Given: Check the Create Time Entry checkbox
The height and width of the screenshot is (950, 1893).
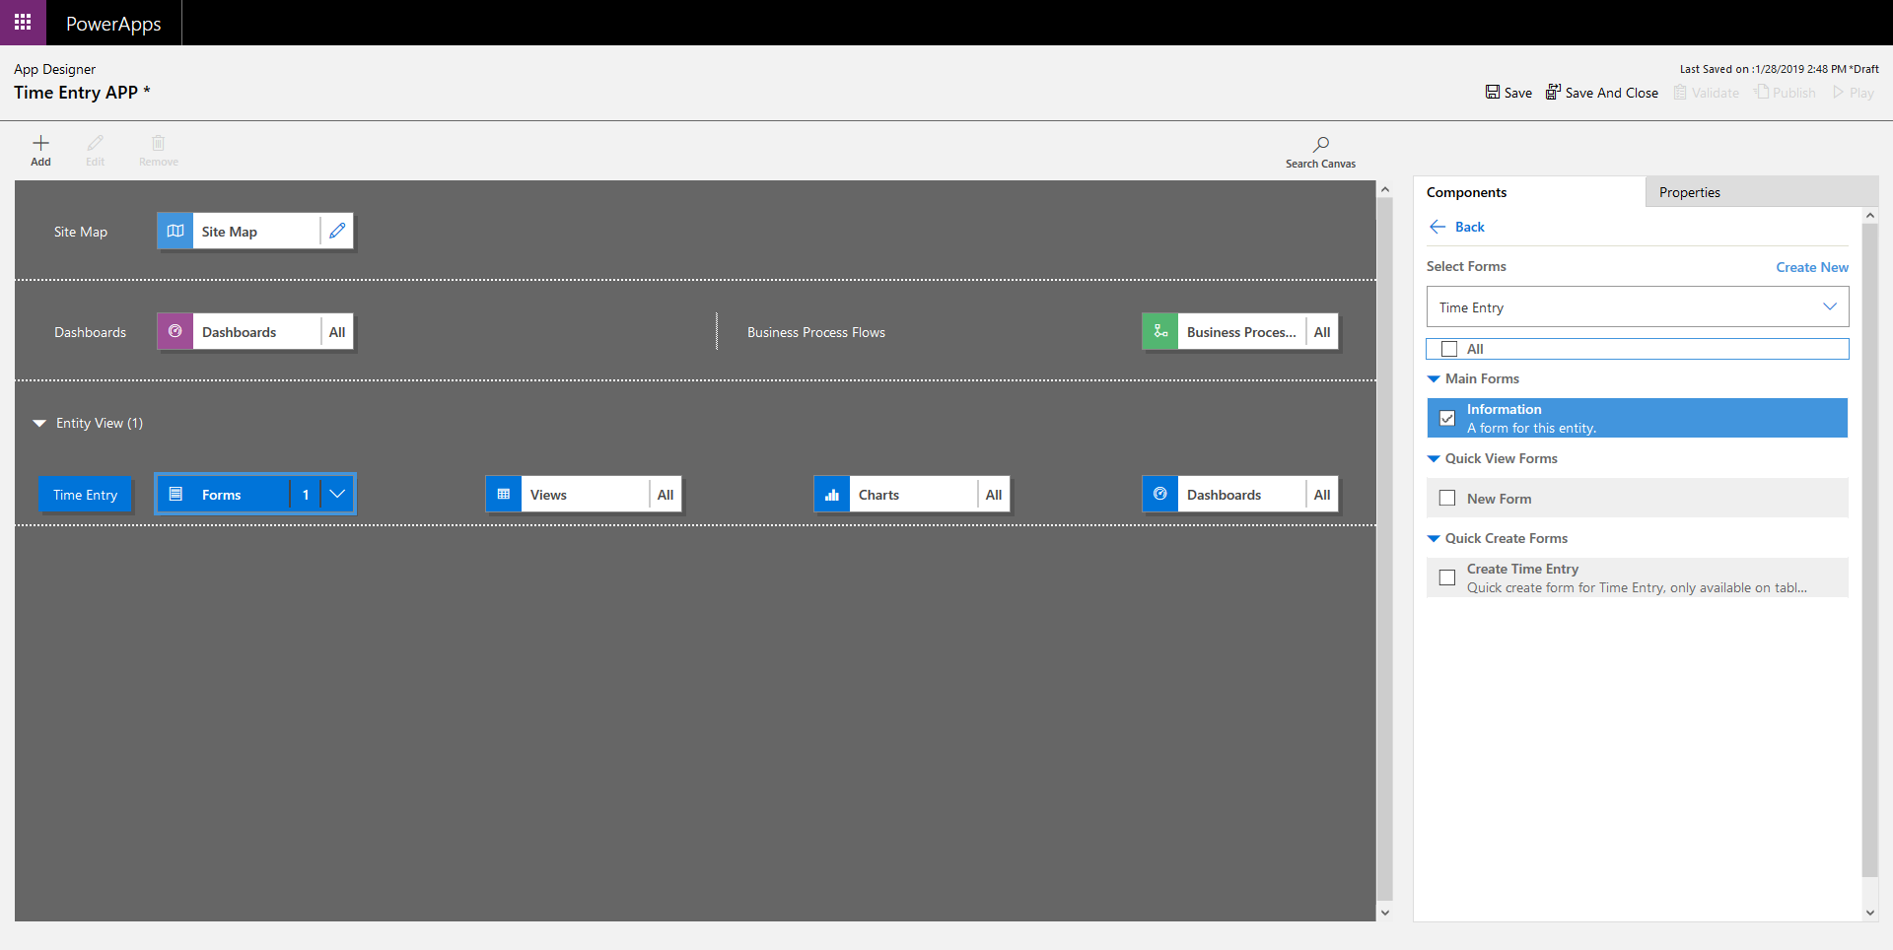Looking at the screenshot, I should pyautogui.click(x=1447, y=577).
